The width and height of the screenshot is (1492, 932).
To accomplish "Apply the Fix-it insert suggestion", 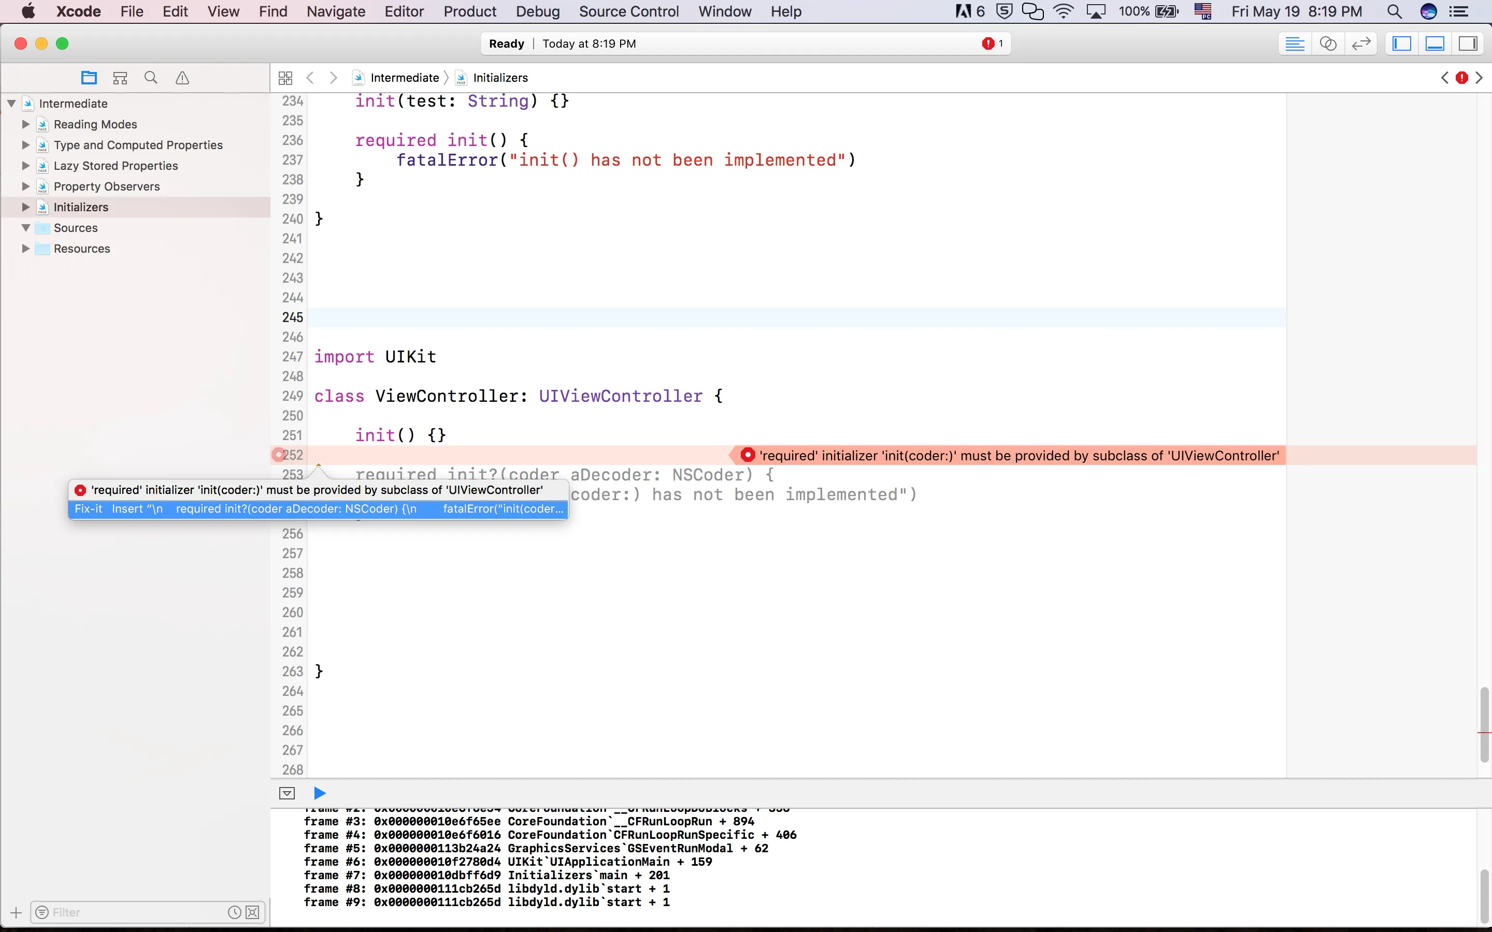I will (318, 508).
